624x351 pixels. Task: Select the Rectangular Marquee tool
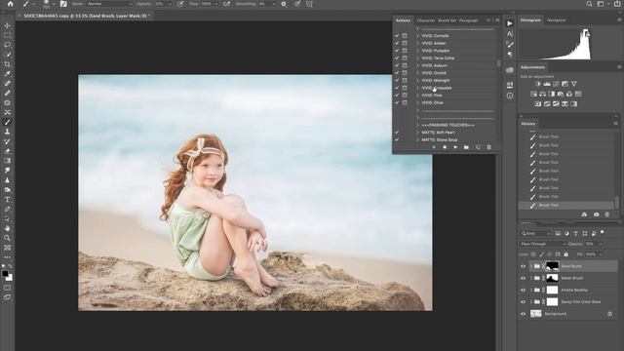(7, 35)
